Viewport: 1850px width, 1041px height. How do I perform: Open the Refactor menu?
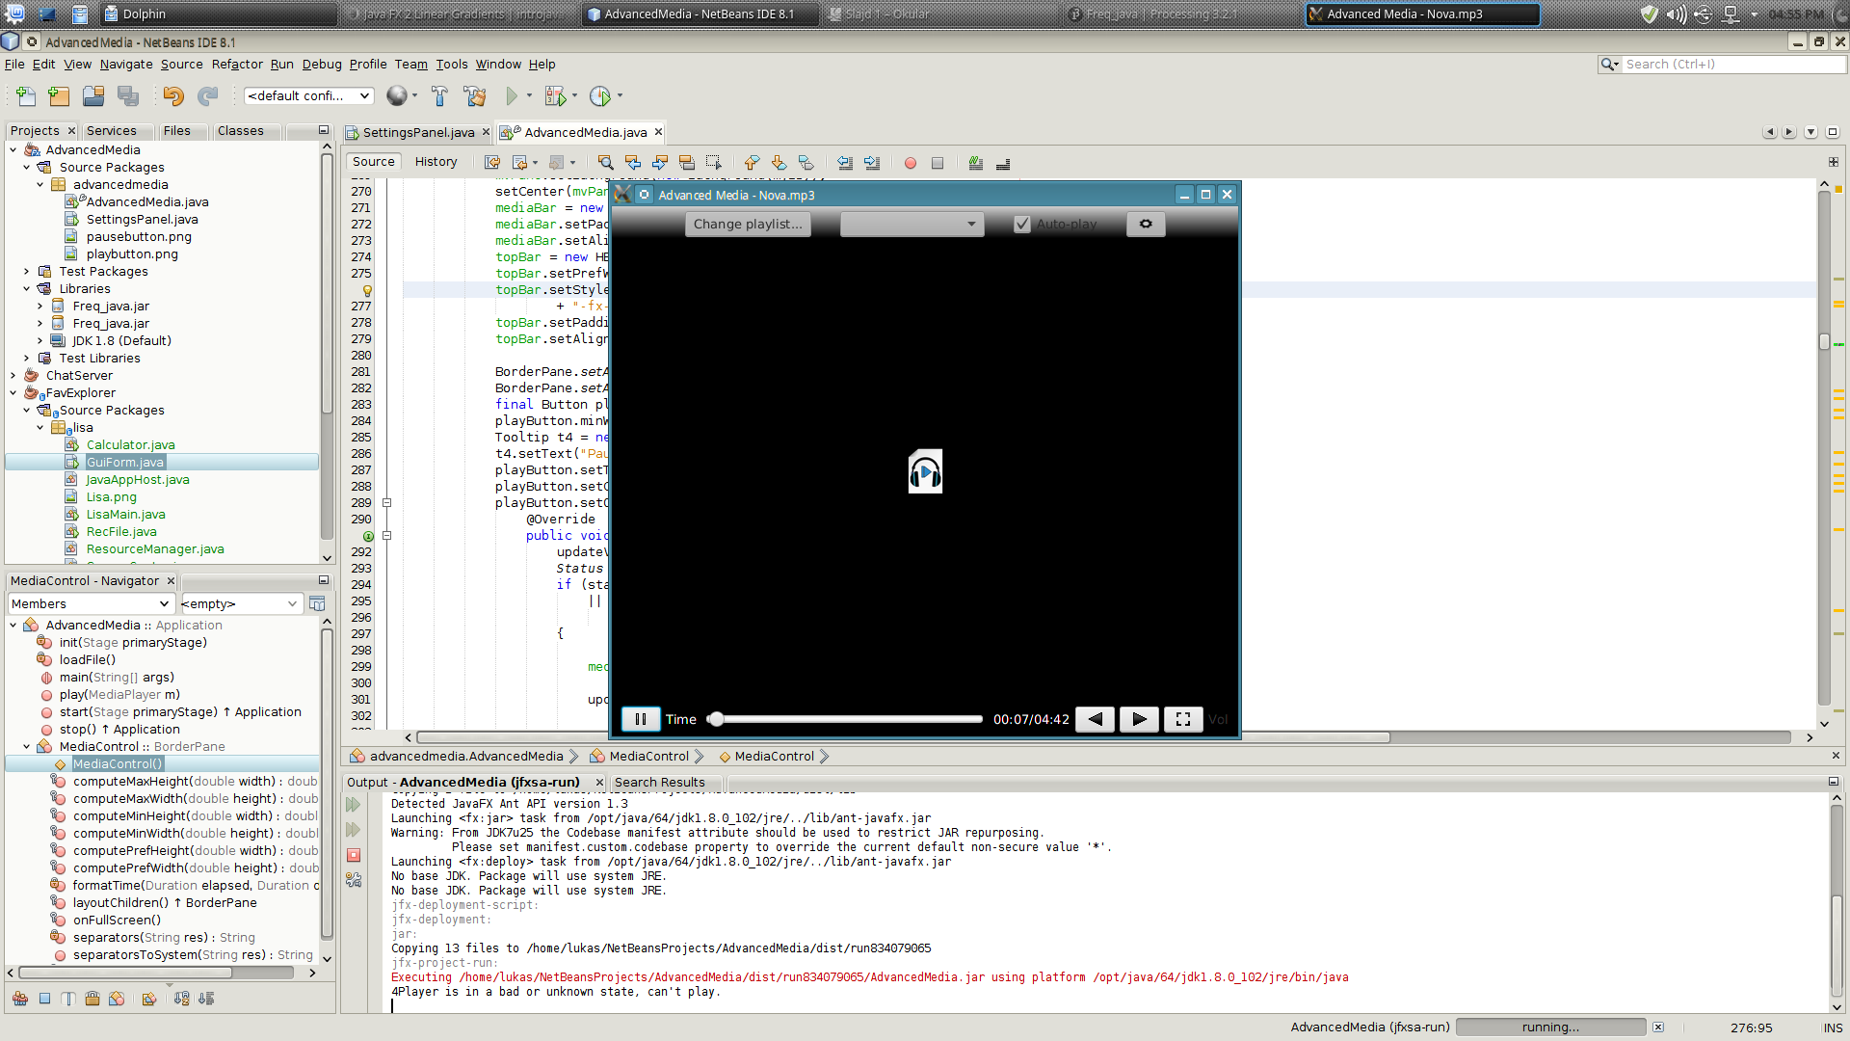(x=236, y=64)
